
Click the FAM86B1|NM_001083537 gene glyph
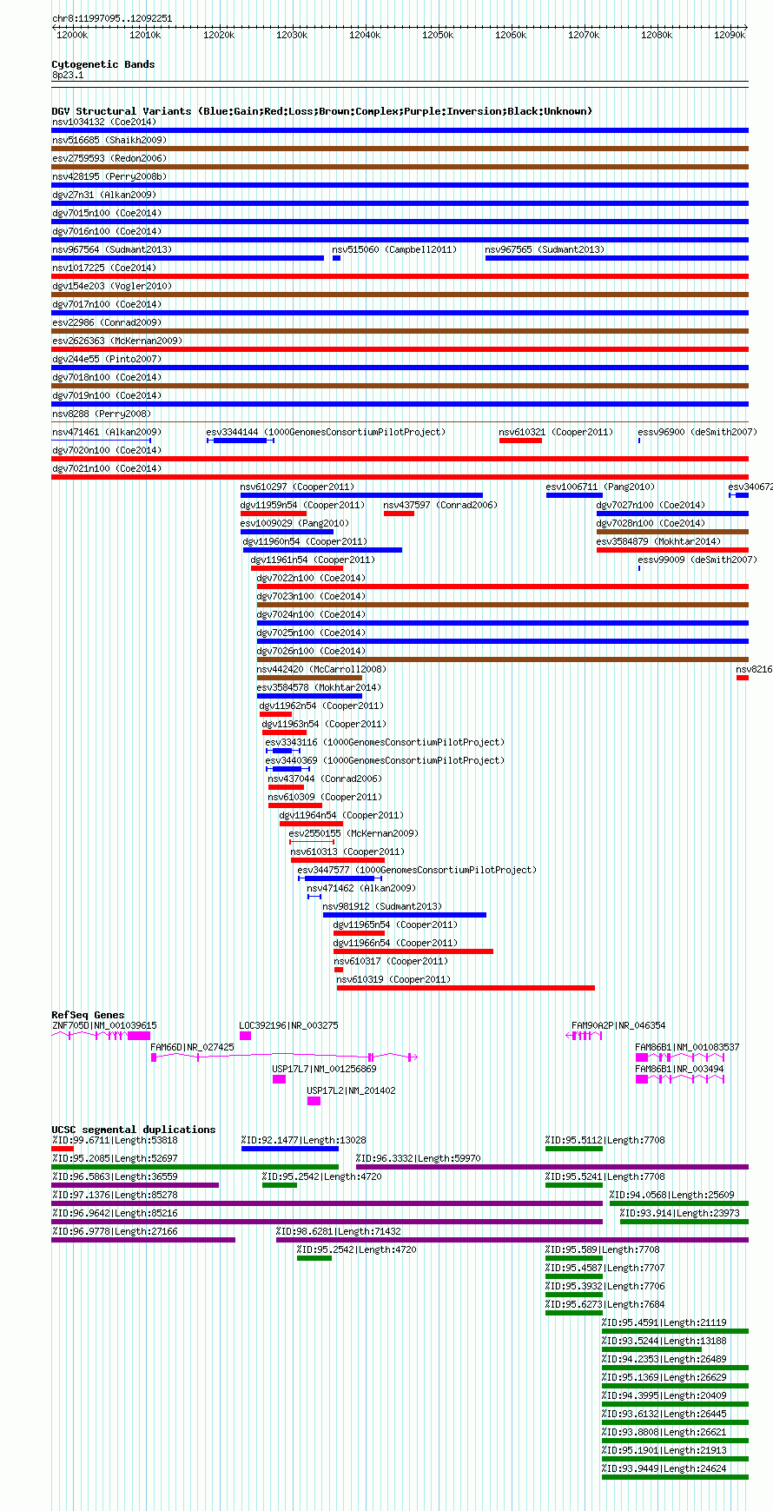pos(680,1057)
